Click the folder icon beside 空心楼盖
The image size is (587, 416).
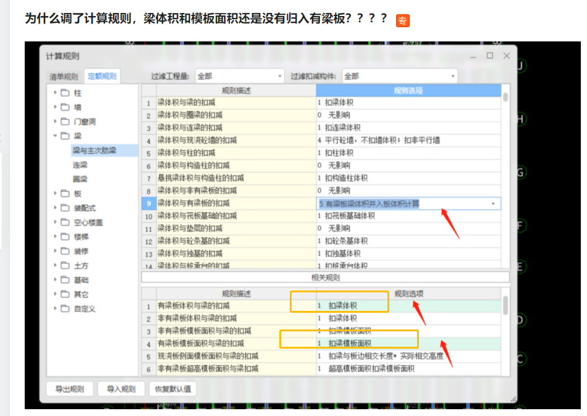(65, 222)
